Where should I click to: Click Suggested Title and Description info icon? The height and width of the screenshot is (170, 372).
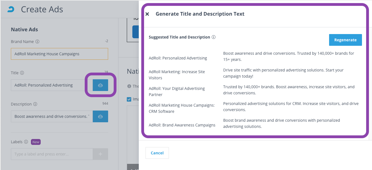click(x=213, y=37)
